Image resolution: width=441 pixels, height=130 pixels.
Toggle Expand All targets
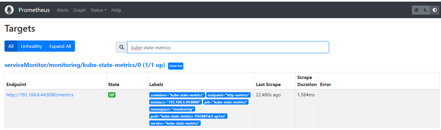pos(60,46)
